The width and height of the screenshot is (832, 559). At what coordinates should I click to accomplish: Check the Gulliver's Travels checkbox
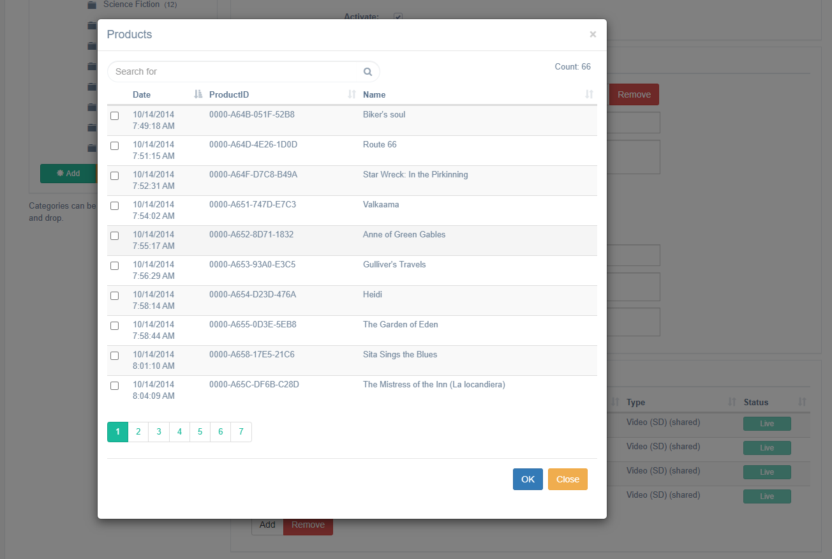click(x=115, y=265)
